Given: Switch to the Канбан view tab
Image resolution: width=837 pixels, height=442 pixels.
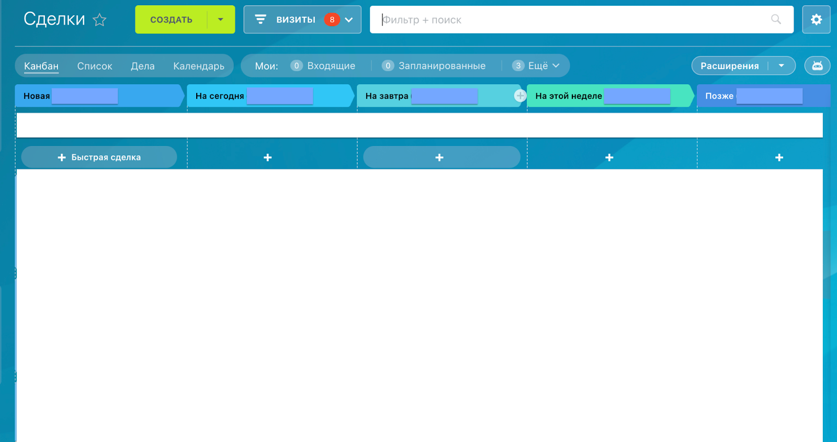Looking at the screenshot, I should tap(41, 66).
